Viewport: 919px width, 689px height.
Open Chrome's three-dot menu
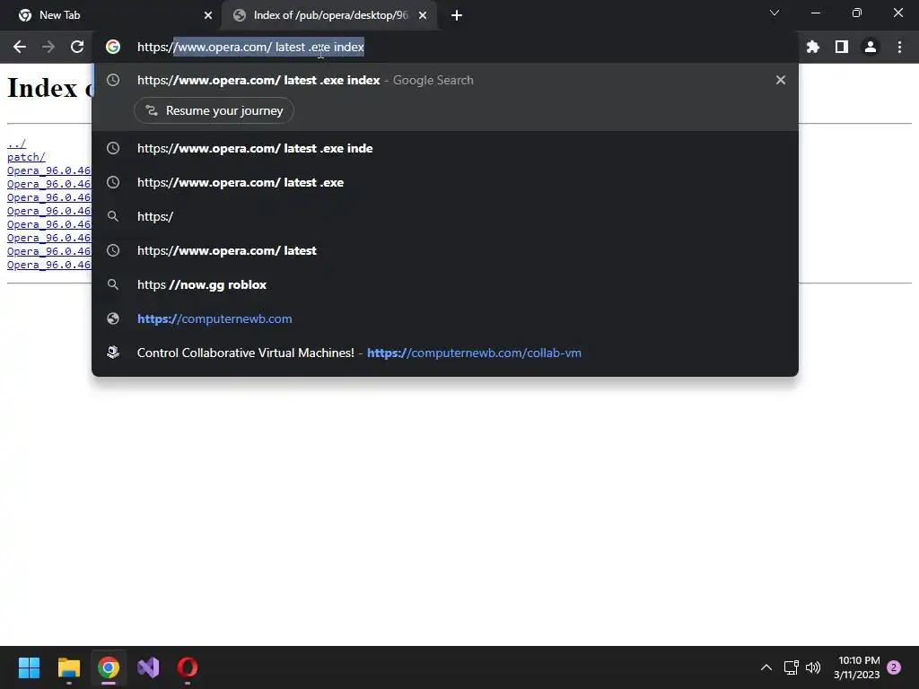[x=899, y=47]
